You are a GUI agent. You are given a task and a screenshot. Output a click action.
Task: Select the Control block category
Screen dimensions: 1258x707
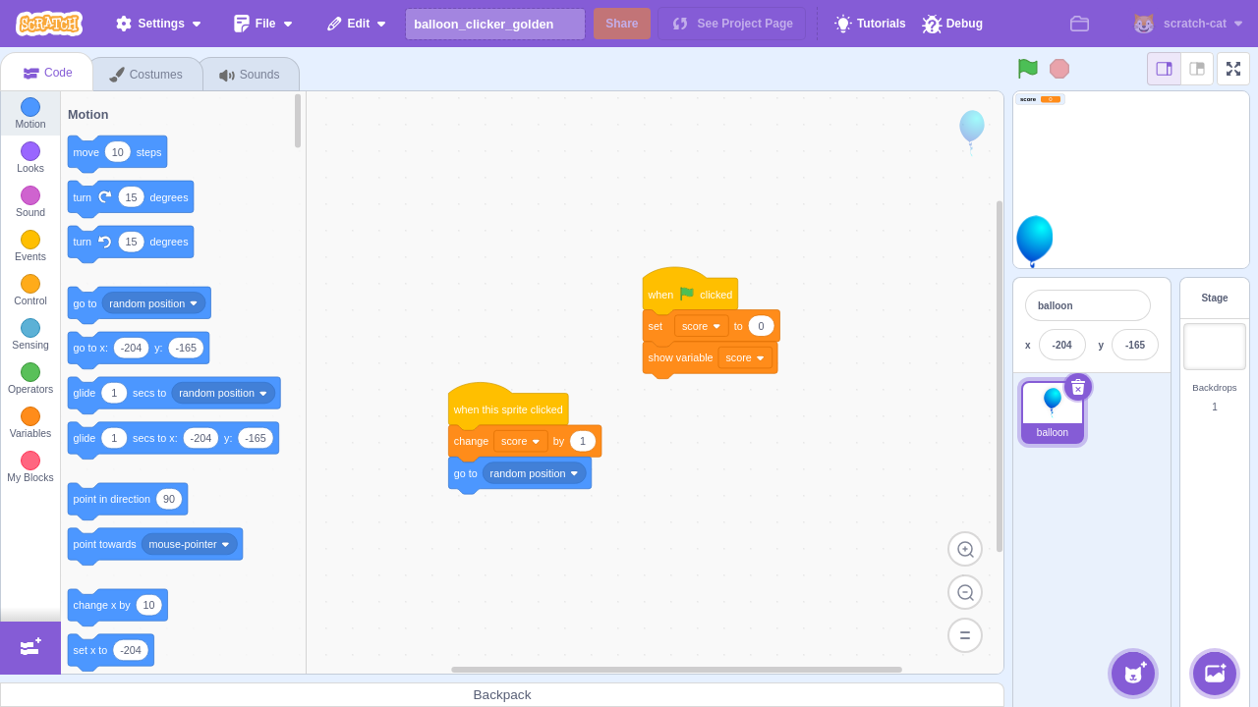pyautogui.click(x=30, y=290)
